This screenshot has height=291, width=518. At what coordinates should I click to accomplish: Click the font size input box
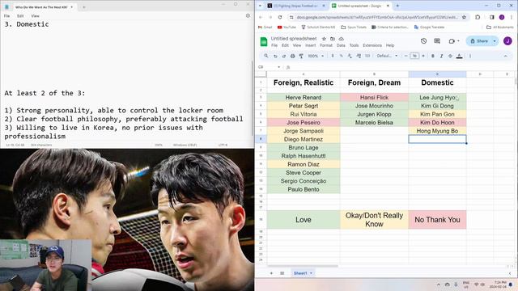pyautogui.click(x=414, y=56)
